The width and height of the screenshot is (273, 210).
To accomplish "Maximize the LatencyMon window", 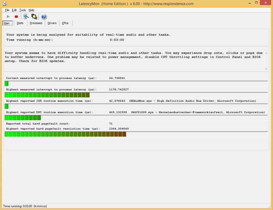I will pos(256,3).
